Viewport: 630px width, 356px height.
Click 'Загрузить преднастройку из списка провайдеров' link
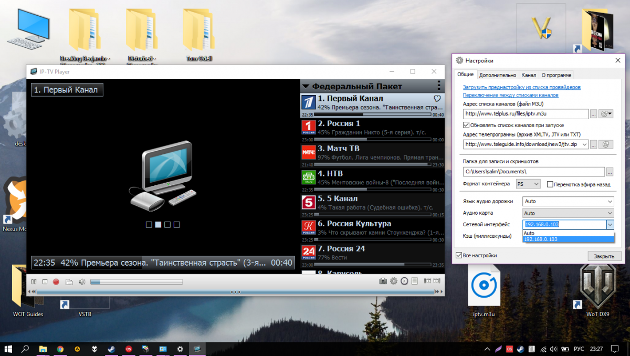522,87
